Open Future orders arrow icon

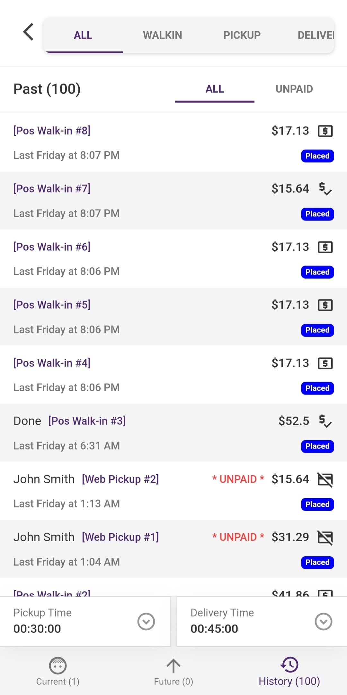[173, 665]
